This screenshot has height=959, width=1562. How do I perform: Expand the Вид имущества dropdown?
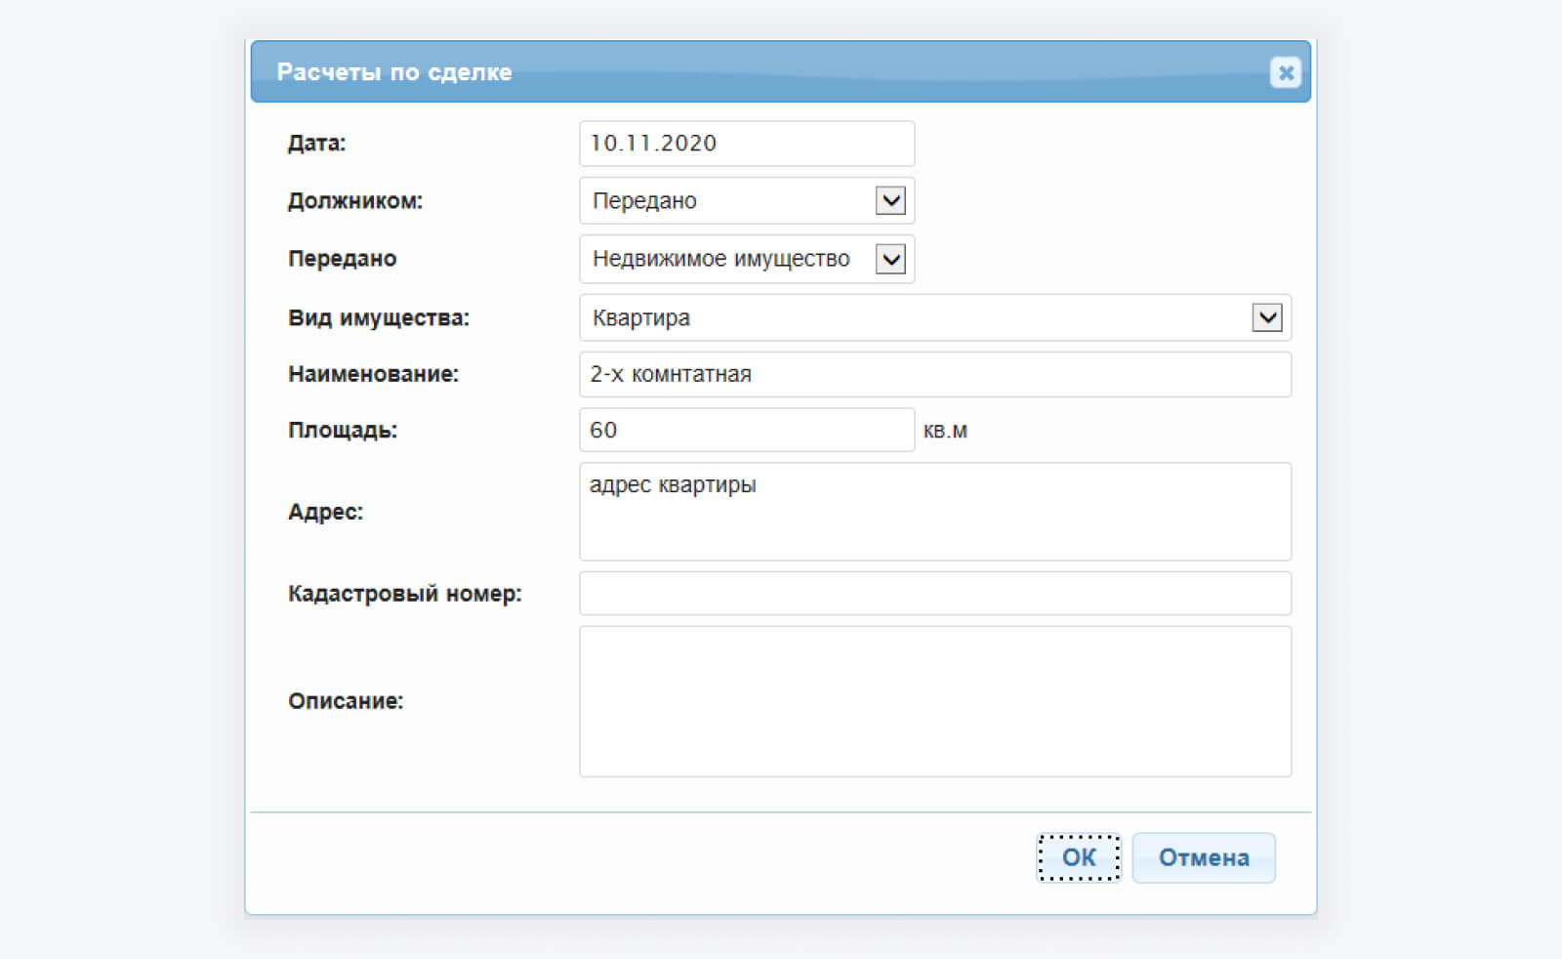(935, 317)
